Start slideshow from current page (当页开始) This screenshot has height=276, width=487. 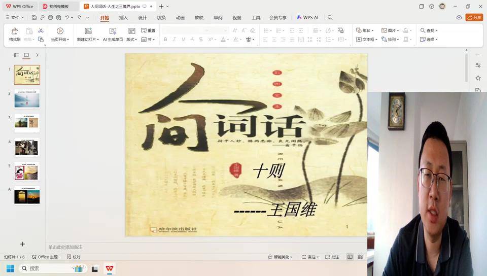60,34
